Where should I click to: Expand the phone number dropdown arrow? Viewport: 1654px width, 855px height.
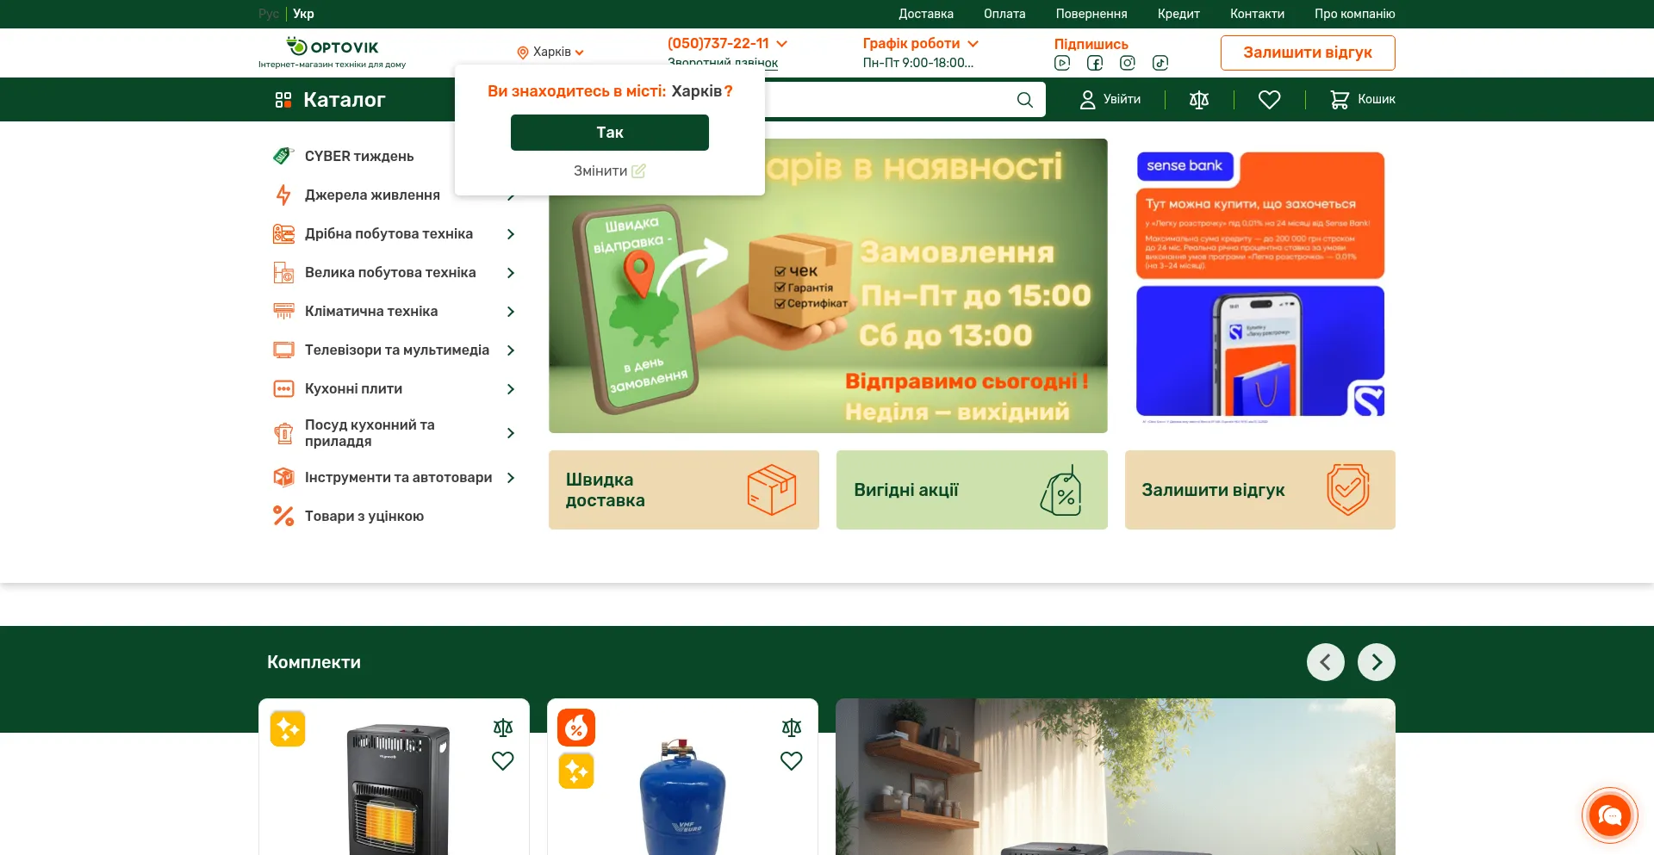click(782, 44)
